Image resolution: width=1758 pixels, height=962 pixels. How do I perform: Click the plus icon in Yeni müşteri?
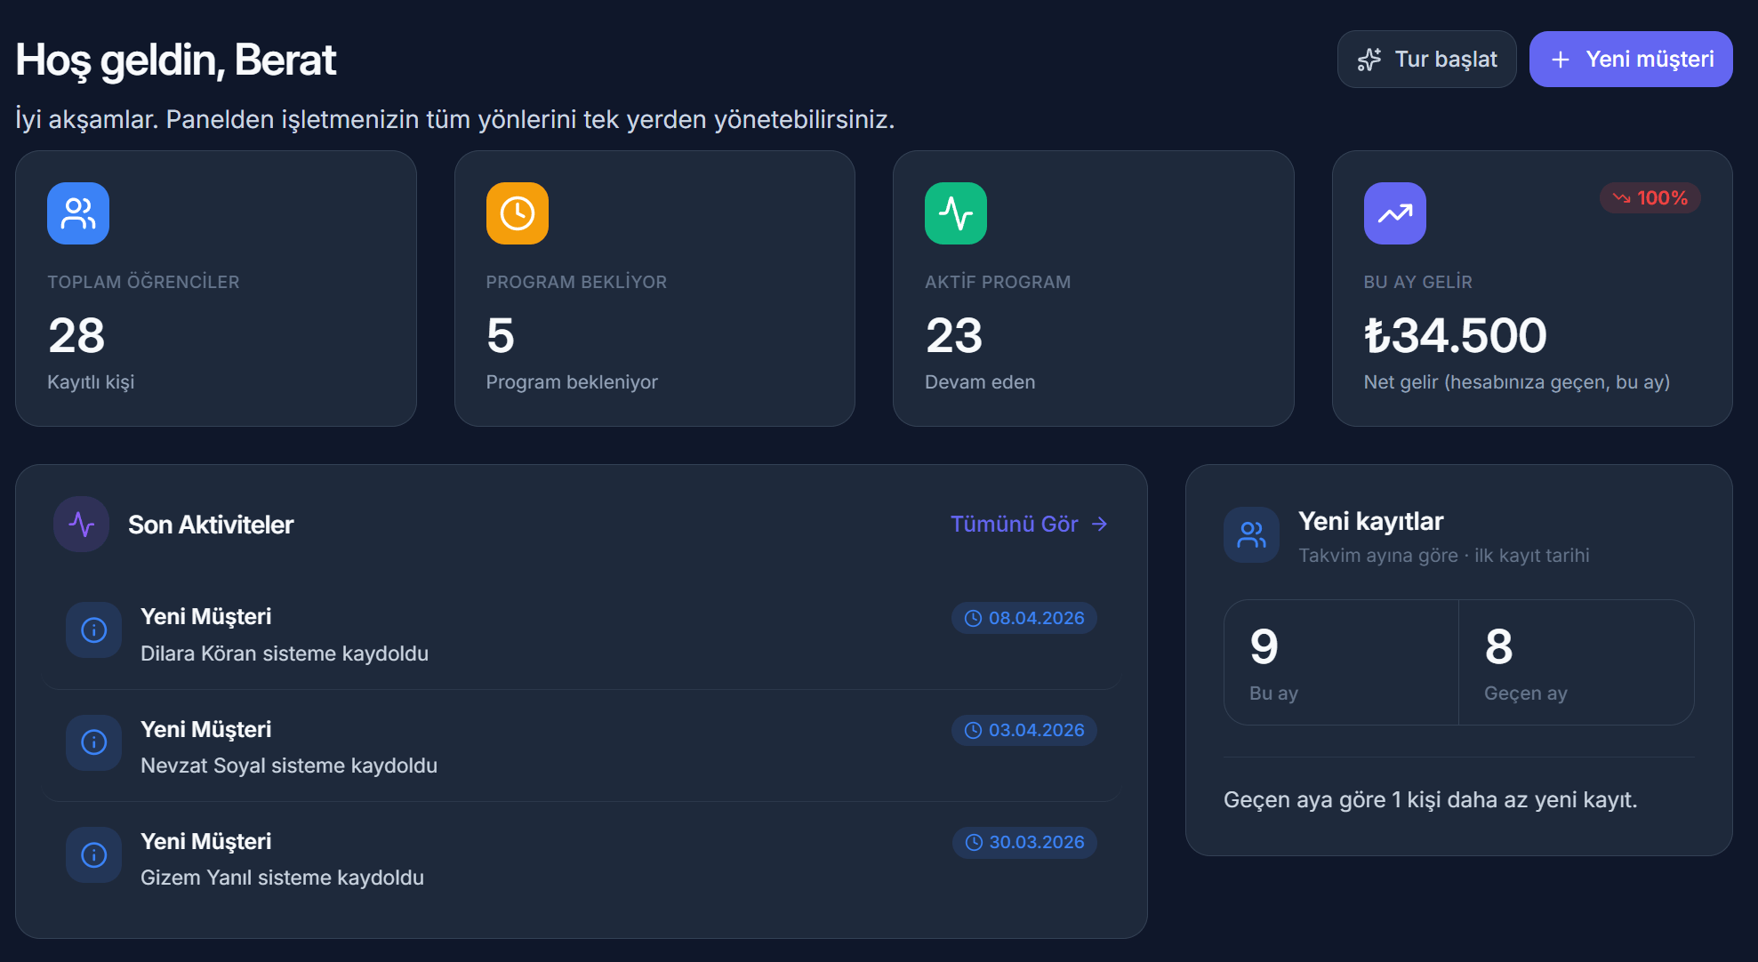coord(1560,60)
